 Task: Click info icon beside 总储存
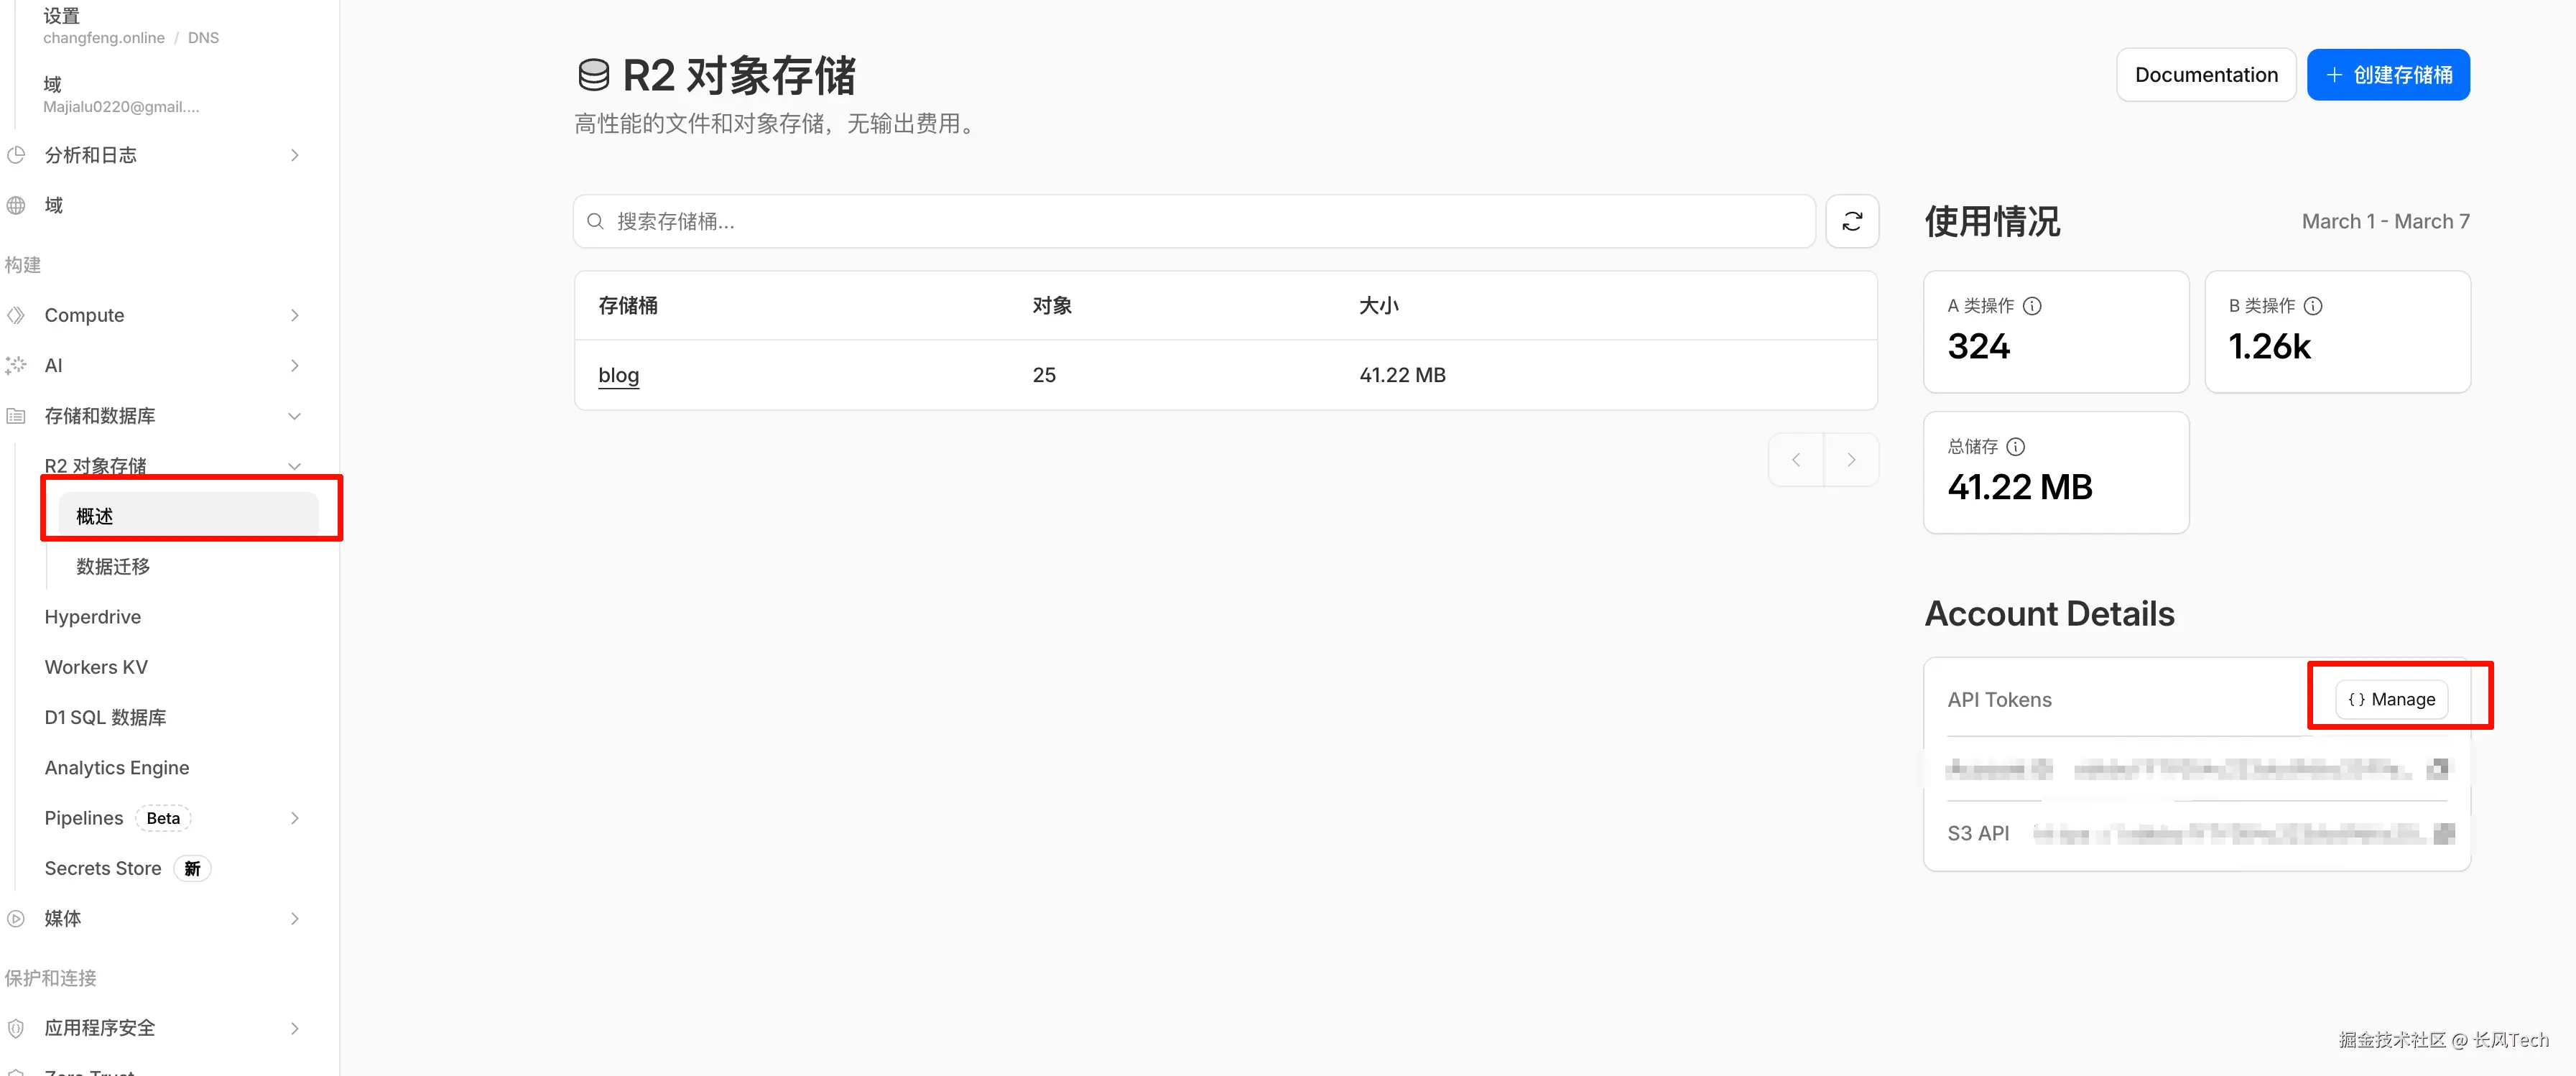[x=2016, y=447]
